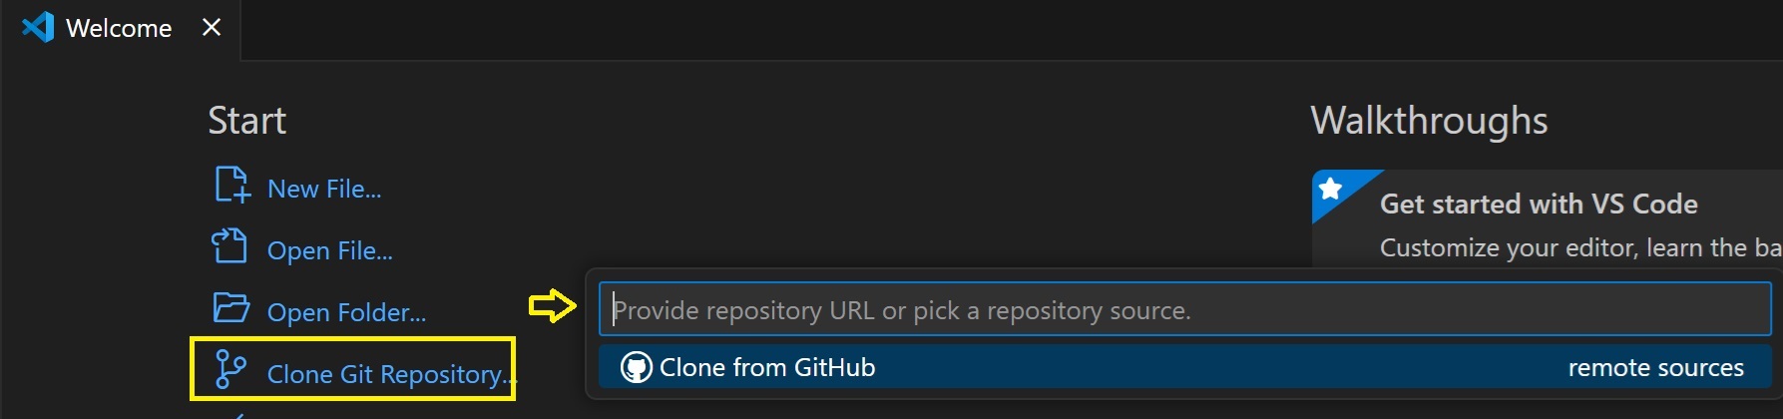Viewport: 1783px width, 419px height.
Task: Choose the Open Folder... link
Action: tap(346, 312)
